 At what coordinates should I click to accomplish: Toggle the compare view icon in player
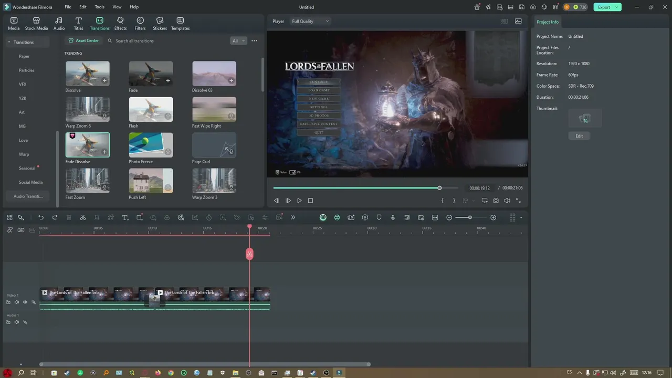click(504, 21)
